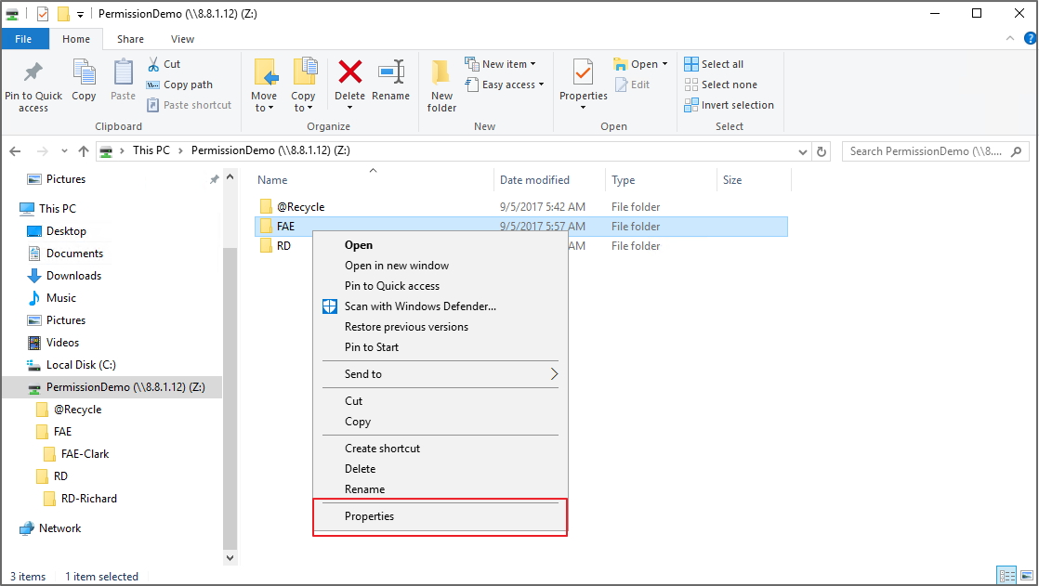Open the New item dropdown

(x=500, y=64)
